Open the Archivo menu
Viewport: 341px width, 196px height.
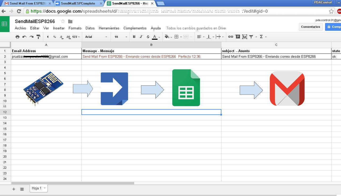[20, 28]
